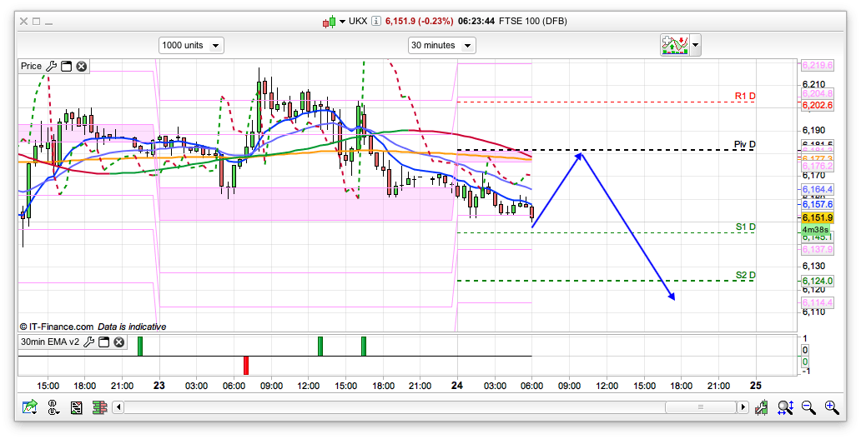The height and width of the screenshot is (439, 861).
Task: Expand the indicators chart button arrow
Action: click(696, 45)
